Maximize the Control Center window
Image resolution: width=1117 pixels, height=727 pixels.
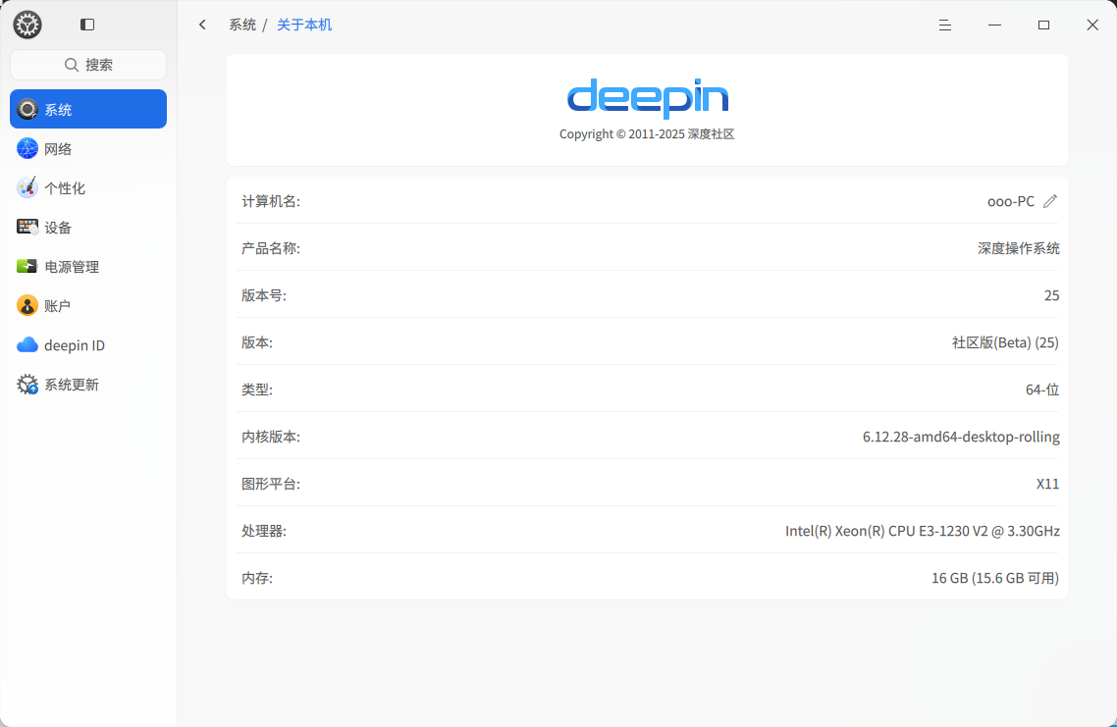(x=1043, y=25)
